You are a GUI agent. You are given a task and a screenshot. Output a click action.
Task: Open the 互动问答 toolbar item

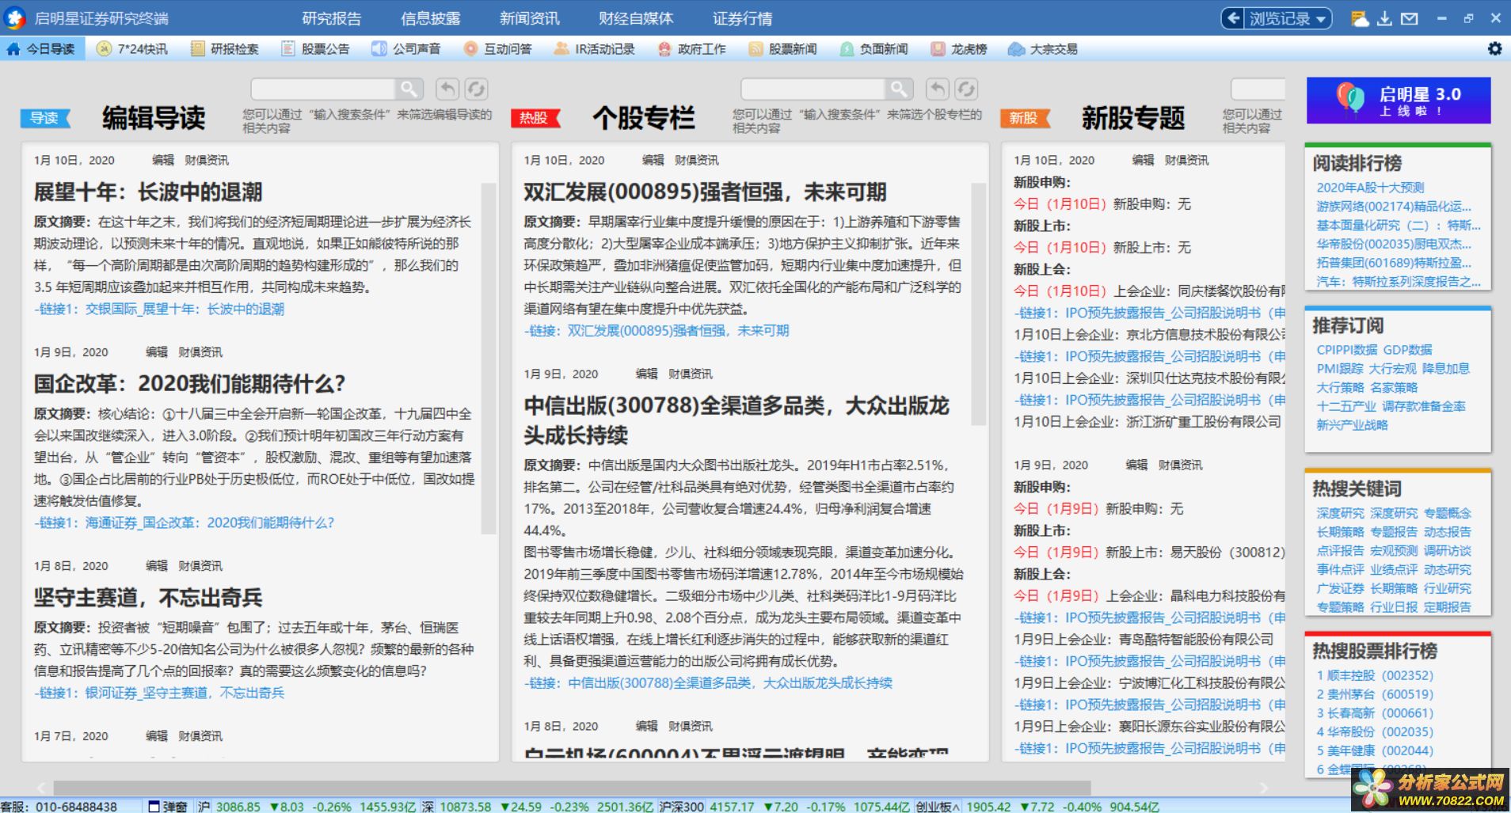[498, 49]
